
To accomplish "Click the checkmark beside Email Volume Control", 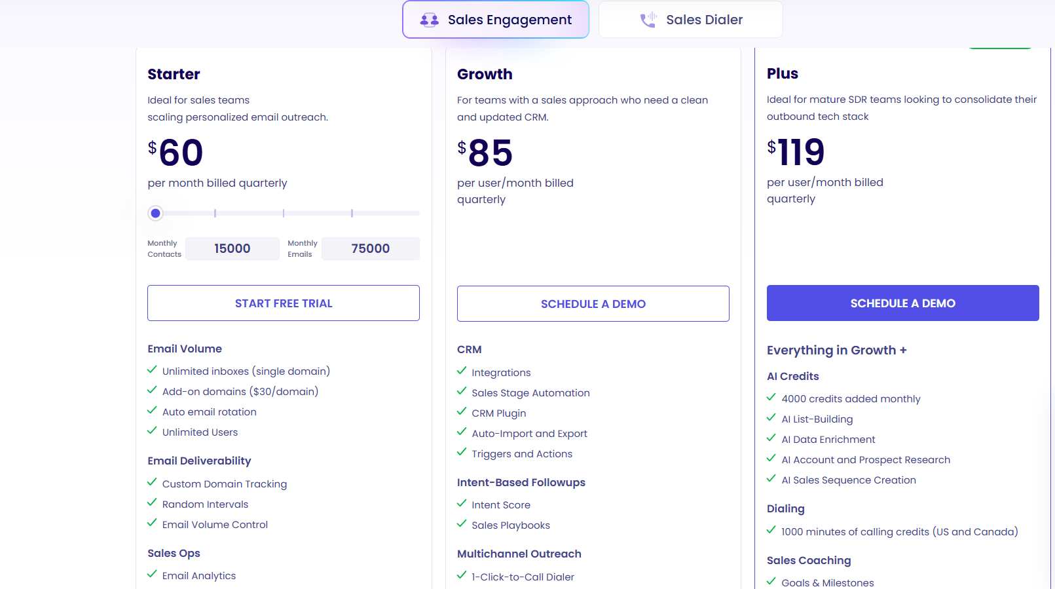I will [x=152, y=523].
